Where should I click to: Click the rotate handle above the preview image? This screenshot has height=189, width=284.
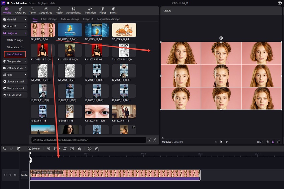pos(221,38)
